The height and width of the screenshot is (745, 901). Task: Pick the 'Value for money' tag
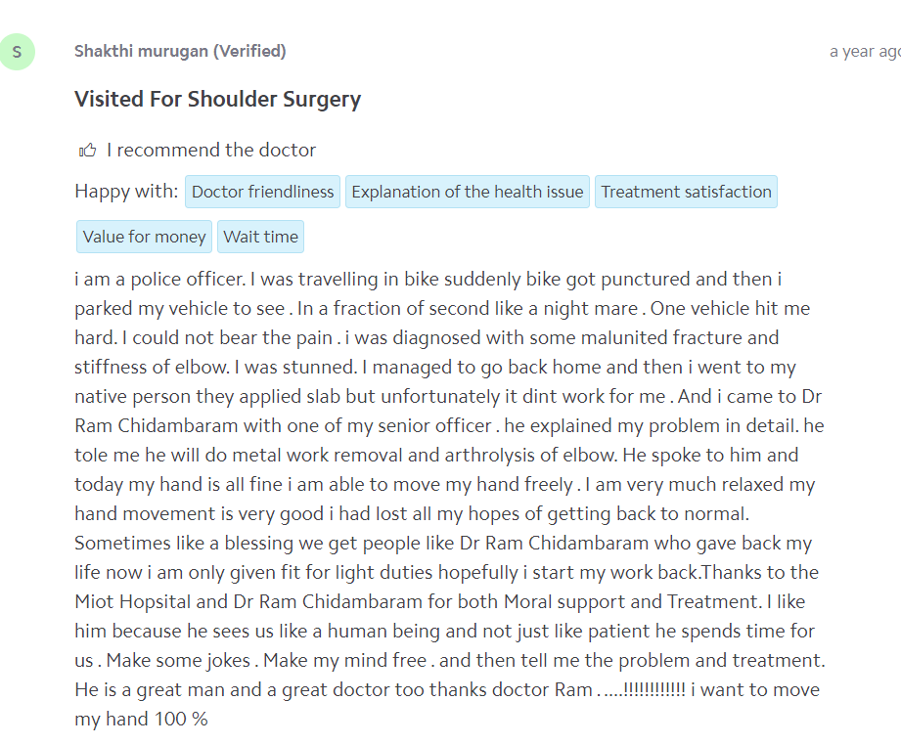(144, 237)
